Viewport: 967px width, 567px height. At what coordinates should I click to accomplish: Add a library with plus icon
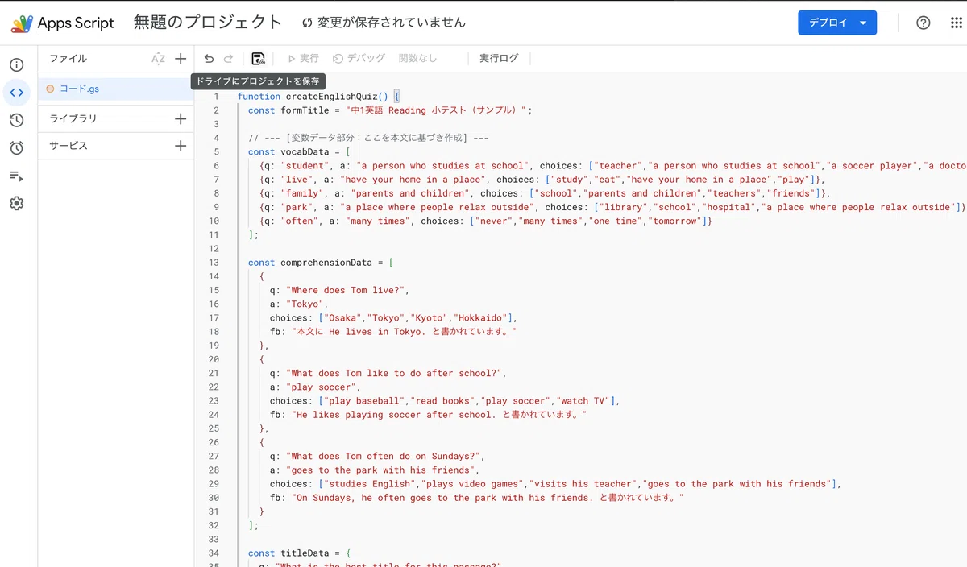[x=181, y=118]
